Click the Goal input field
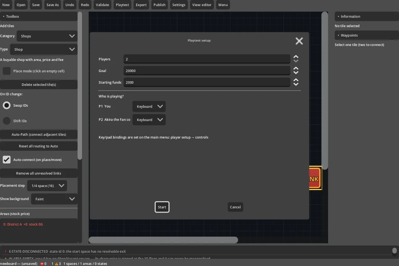The width and height of the screenshot is (399, 266). click(x=207, y=71)
